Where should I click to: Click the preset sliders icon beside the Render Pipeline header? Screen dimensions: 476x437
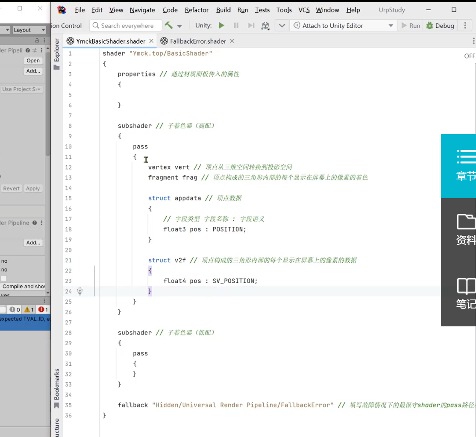pyautogui.click(x=35, y=50)
